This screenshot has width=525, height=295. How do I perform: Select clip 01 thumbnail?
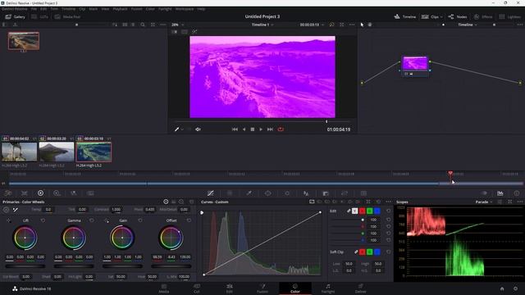point(19,152)
